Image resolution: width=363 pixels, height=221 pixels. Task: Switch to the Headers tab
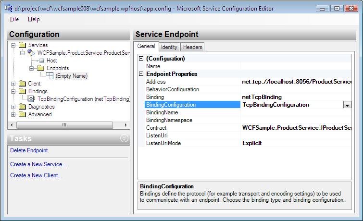(x=192, y=47)
